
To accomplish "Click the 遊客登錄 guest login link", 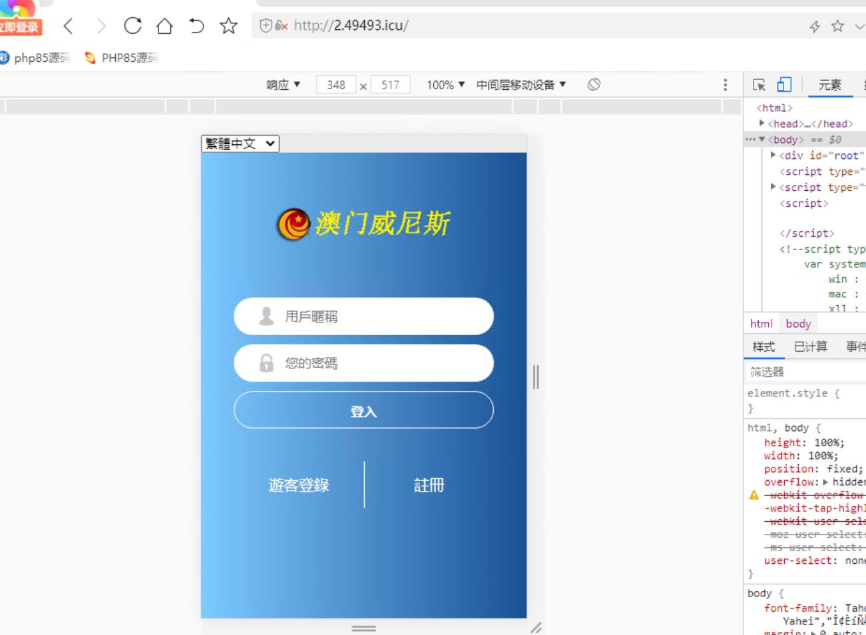I will pyautogui.click(x=299, y=485).
